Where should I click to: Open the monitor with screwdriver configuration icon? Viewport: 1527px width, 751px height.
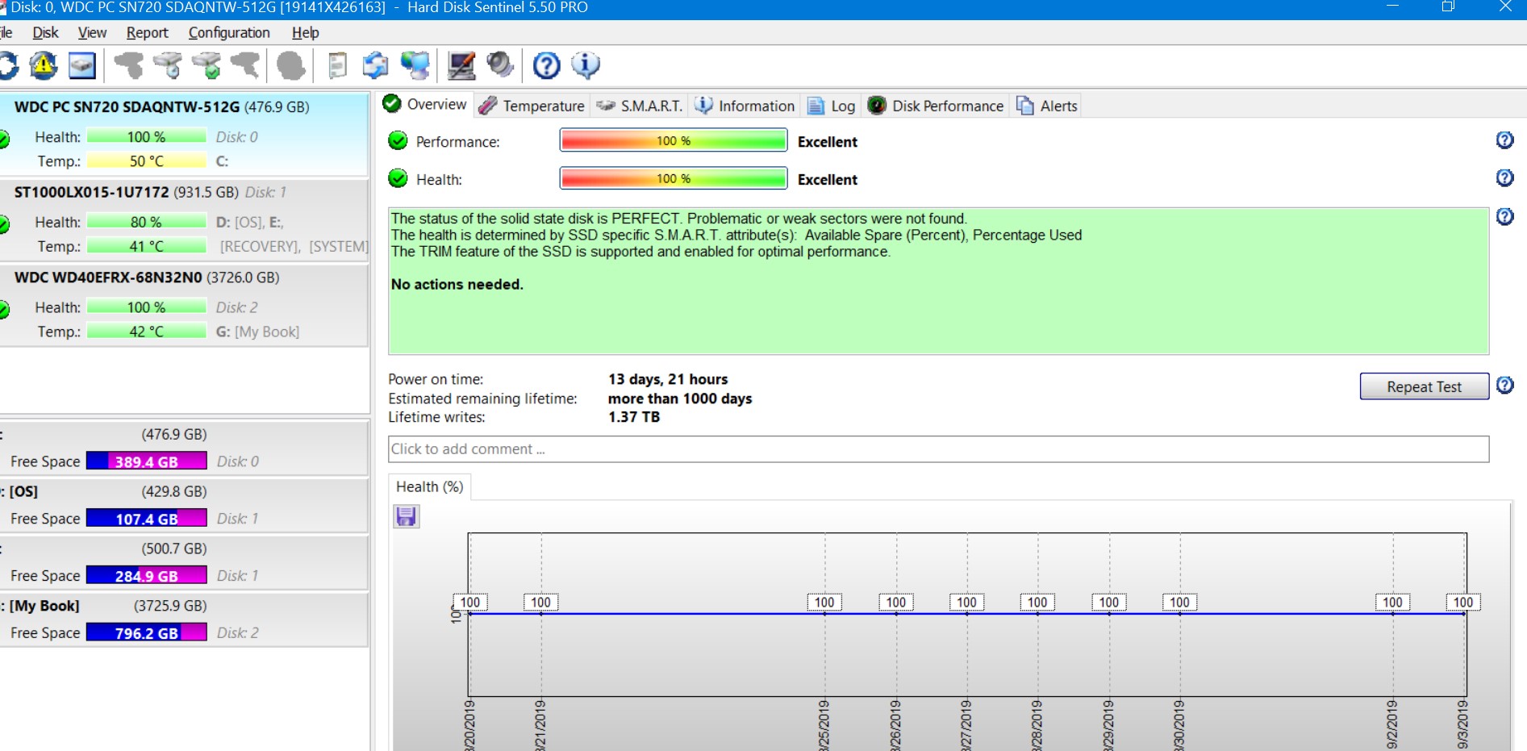coord(461,65)
